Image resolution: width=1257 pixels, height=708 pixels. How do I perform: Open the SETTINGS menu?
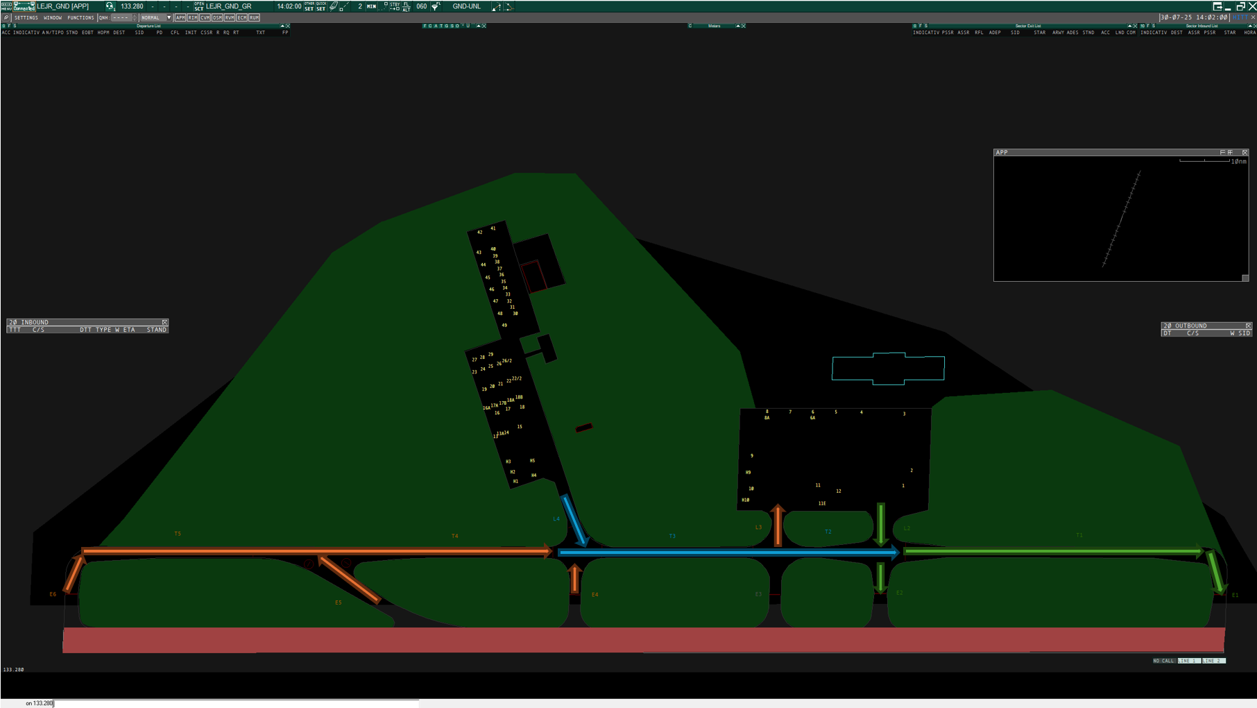pyautogui.click(x=26, y=17)
